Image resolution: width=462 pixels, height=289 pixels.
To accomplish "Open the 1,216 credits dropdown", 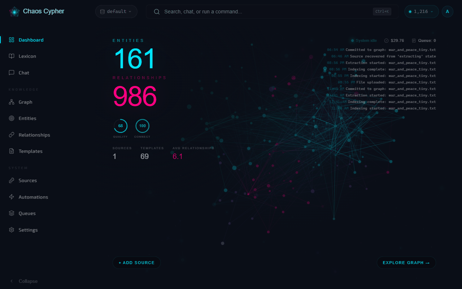I will click(422, 12).
